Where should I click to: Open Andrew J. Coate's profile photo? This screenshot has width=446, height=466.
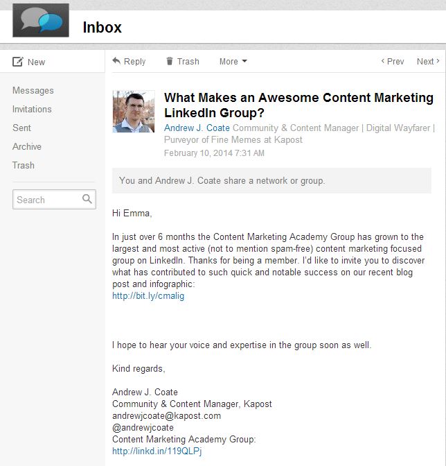click(134, 111)
